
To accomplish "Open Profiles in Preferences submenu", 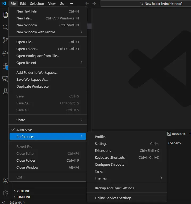I will (x=127, y=137).
